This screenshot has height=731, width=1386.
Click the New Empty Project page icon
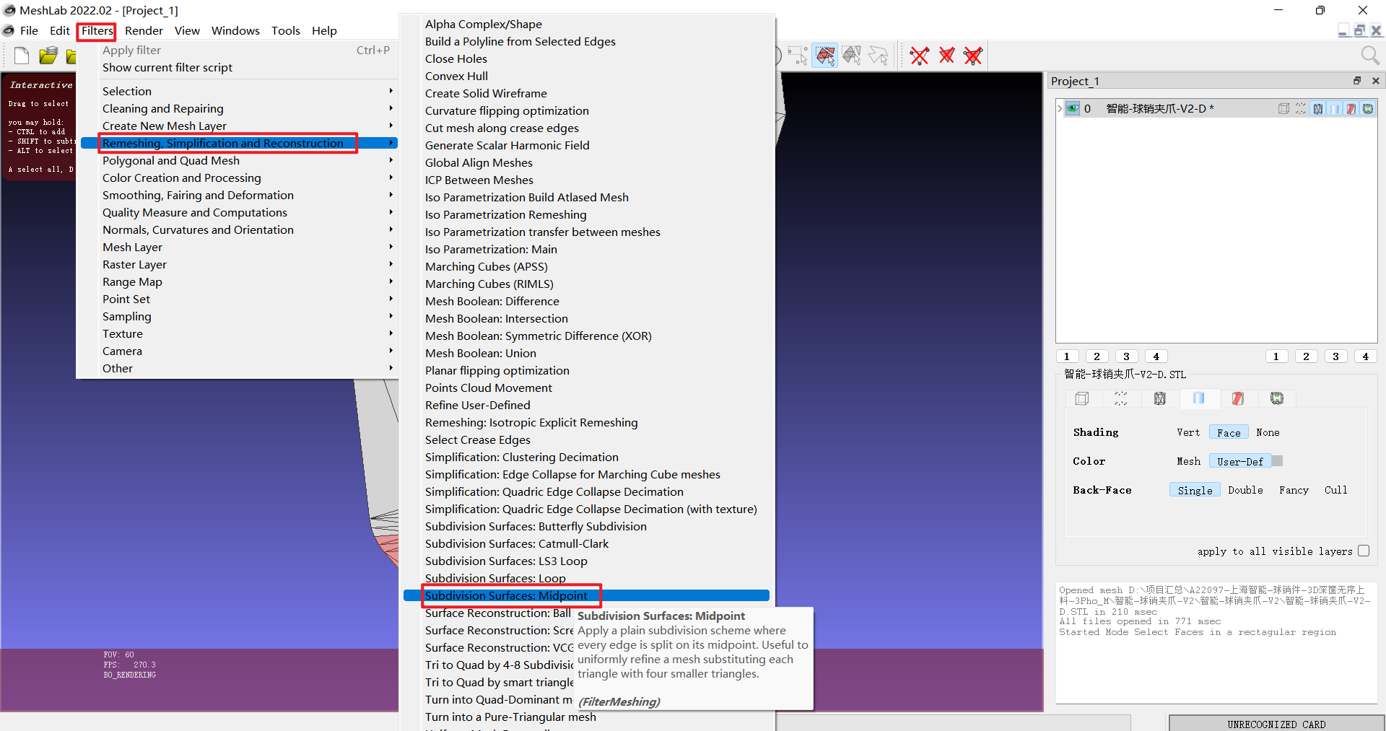point(22,56)
